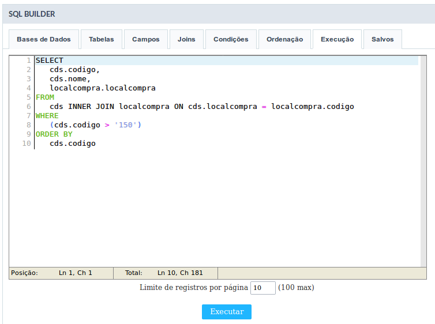Select the Execução tab
Viewport: 435px width, 324px height.
337,39
